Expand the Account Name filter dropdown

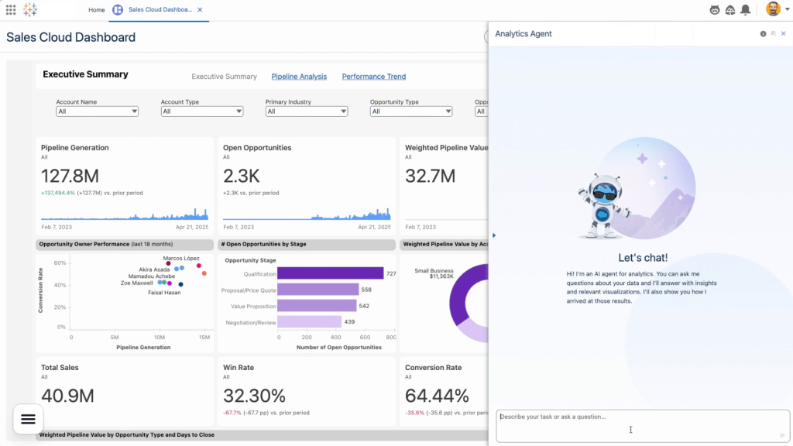coord(97,111)
